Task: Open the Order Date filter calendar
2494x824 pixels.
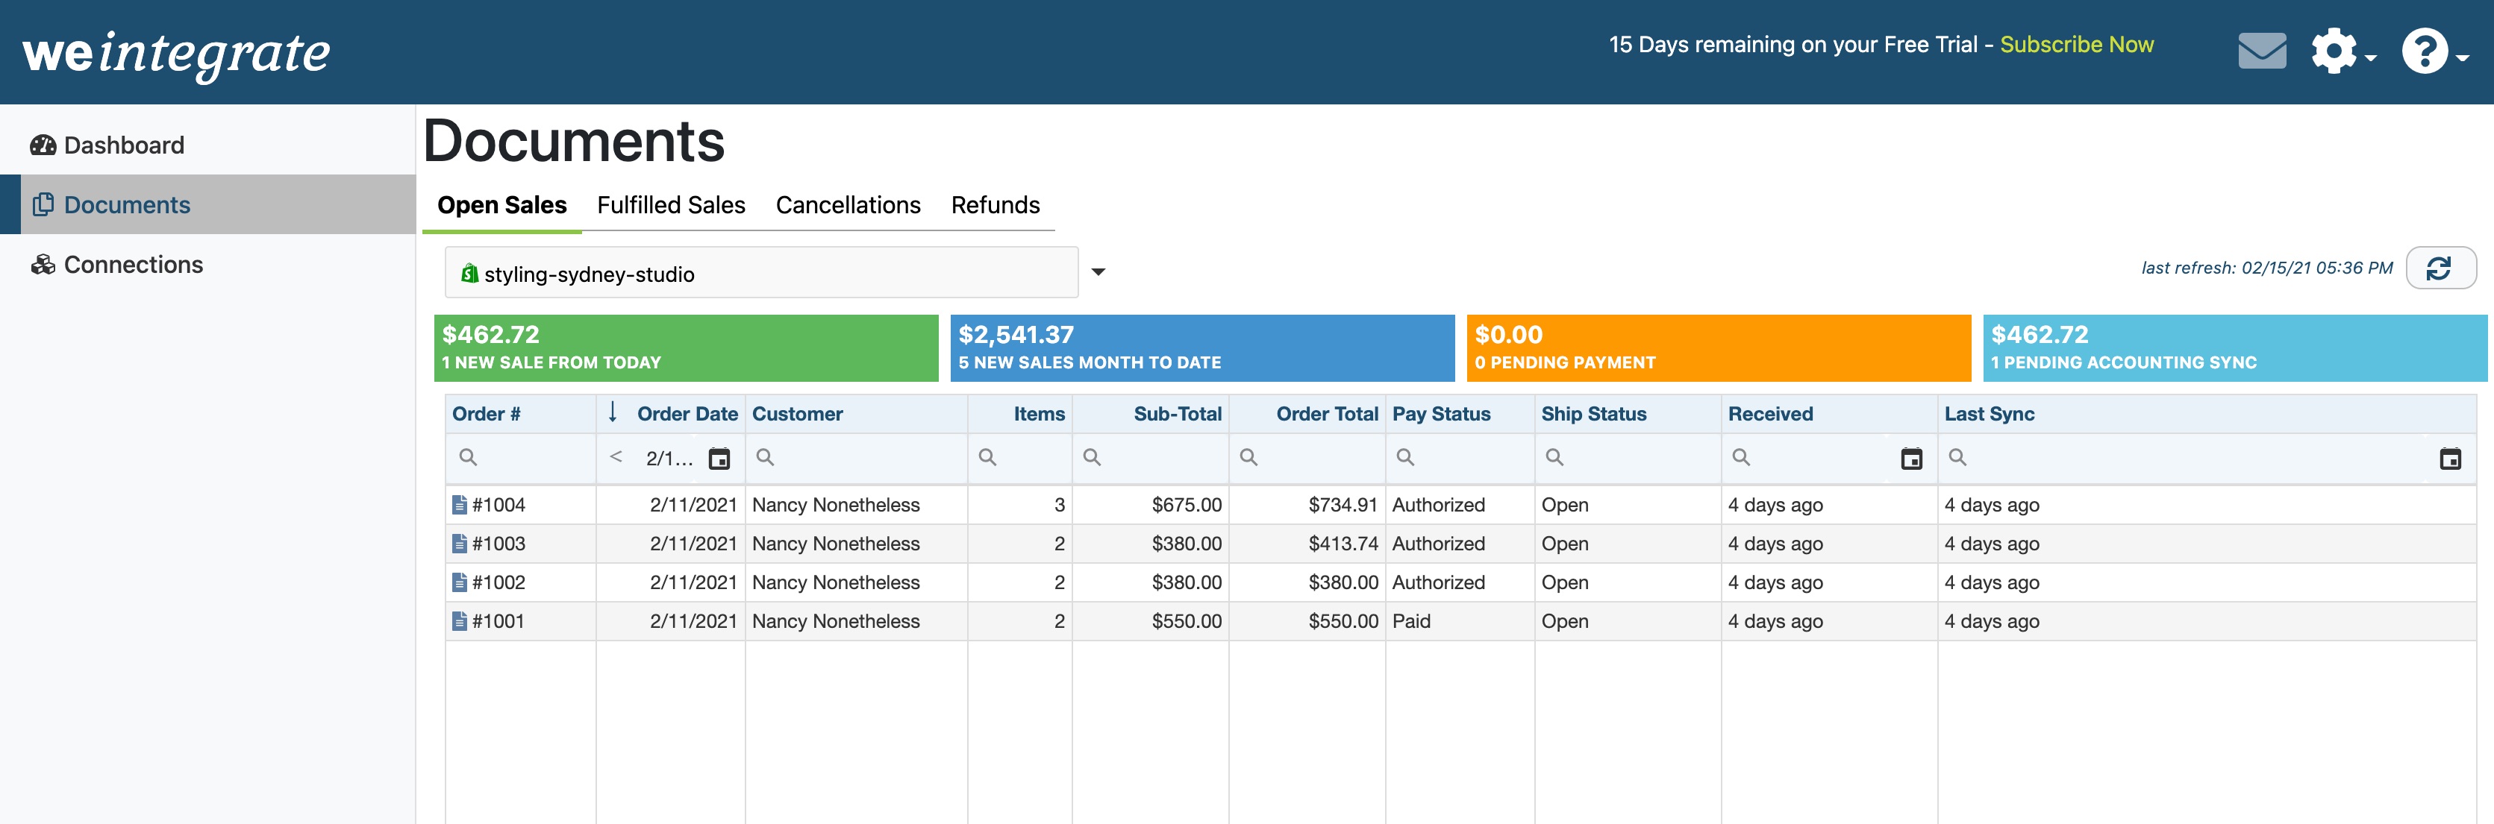Action: 719,459
